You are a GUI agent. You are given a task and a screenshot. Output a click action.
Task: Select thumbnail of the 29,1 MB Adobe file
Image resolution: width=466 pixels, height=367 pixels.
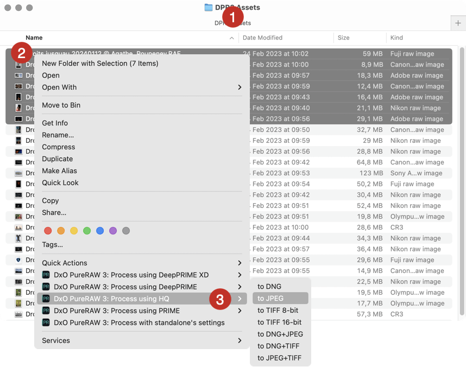pos(18,119)
